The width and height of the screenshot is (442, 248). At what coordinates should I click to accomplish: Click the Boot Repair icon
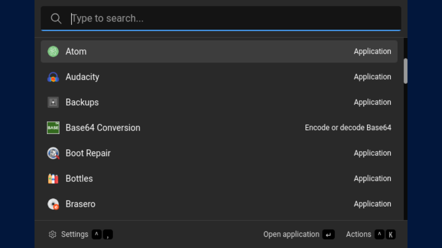point(53,153)
